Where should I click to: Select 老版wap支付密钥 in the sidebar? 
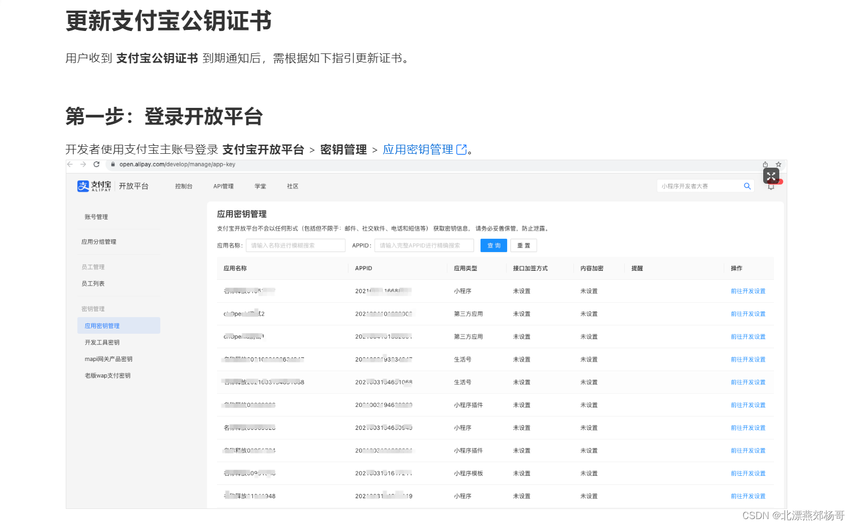click(x=107, y=375)
